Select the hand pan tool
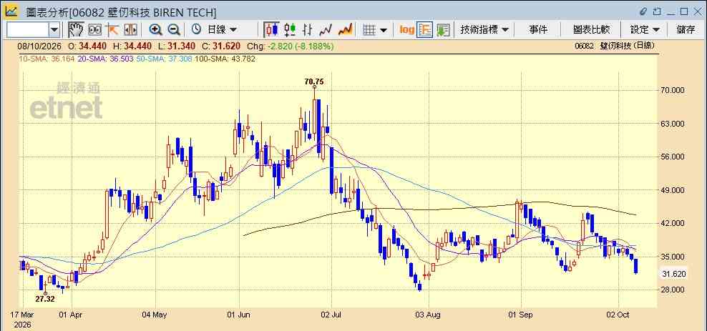 pos(76,30)
